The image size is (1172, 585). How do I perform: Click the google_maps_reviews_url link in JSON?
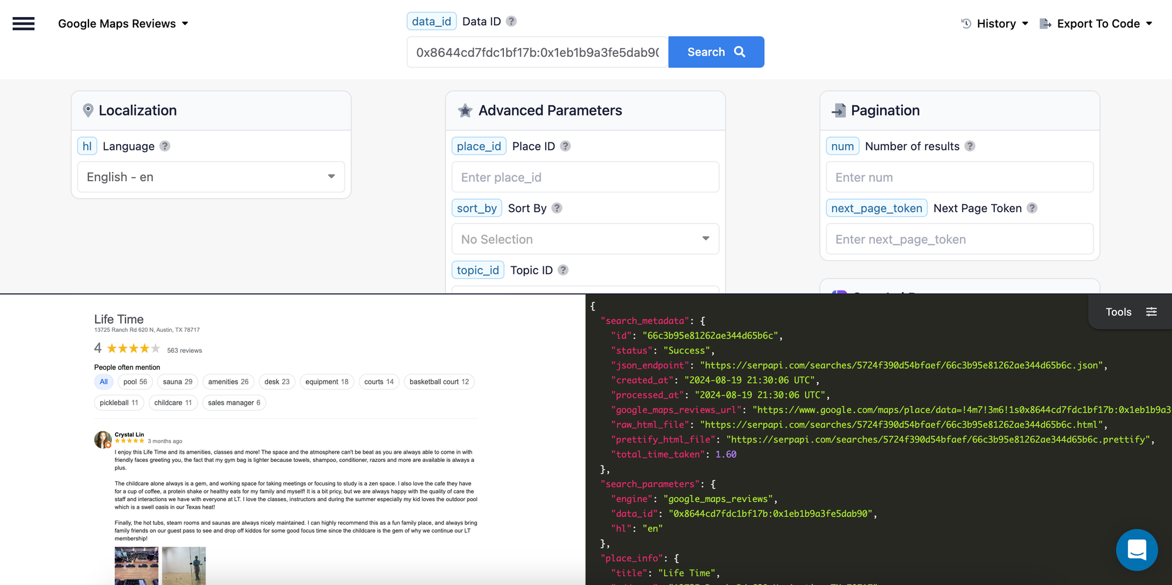point(962,410)
